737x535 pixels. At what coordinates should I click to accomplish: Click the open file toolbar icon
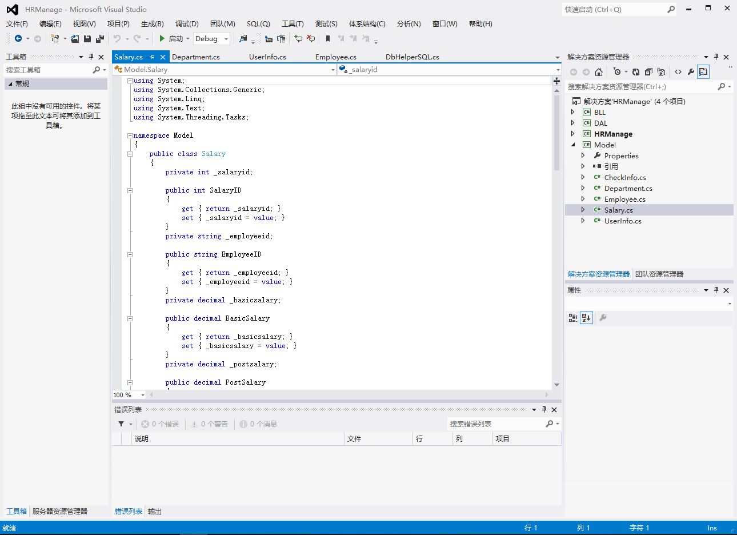pyautogui.click(x=75, y=39)
